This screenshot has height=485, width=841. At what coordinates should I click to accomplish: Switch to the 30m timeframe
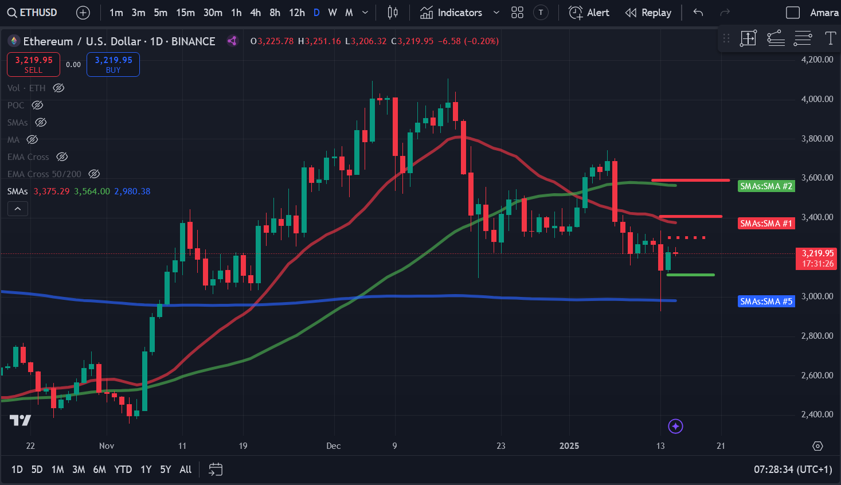[213, 13]
